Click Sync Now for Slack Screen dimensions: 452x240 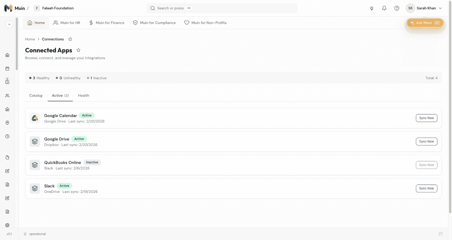tap(426, 189)
